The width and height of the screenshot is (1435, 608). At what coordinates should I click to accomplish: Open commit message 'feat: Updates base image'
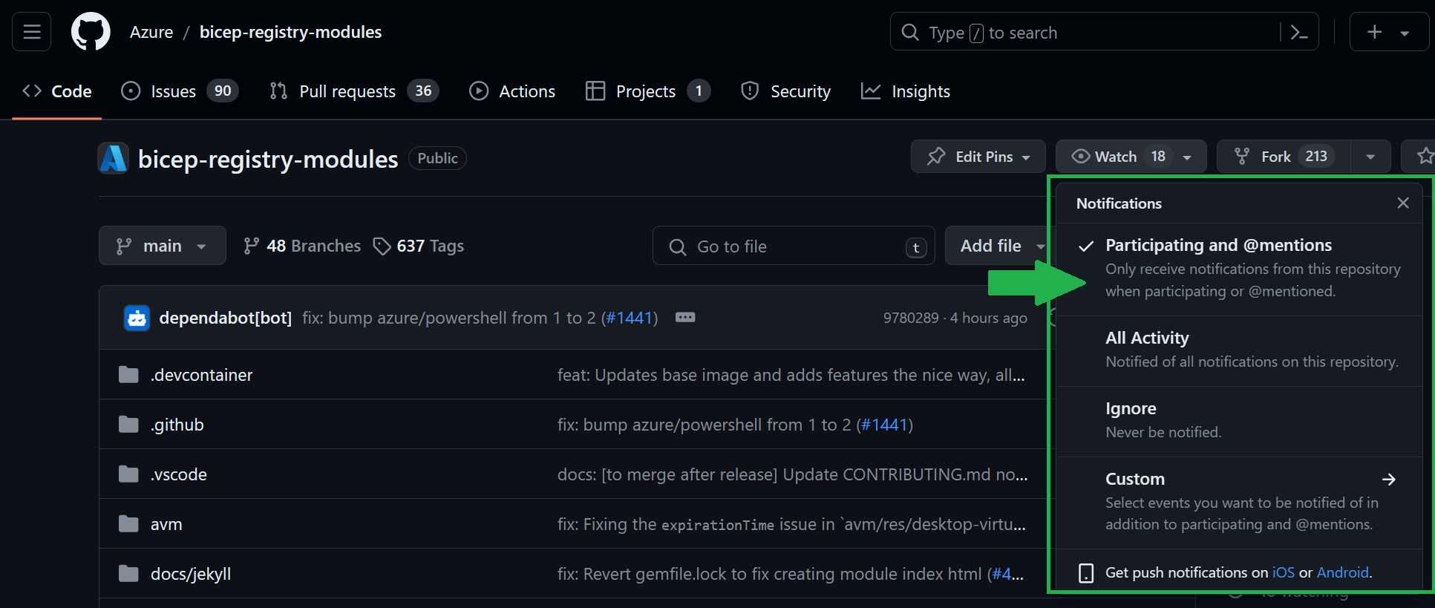(x=791, y=375)
